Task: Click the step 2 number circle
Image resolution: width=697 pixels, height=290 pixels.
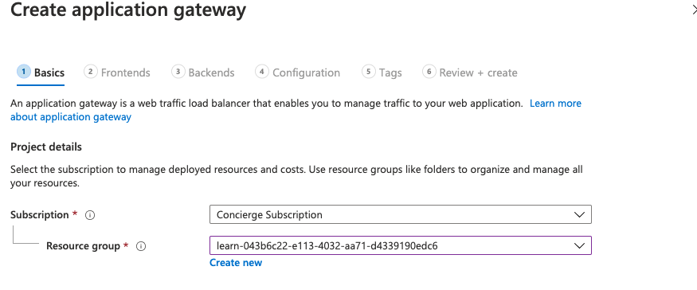Action: tap(91, 72)
